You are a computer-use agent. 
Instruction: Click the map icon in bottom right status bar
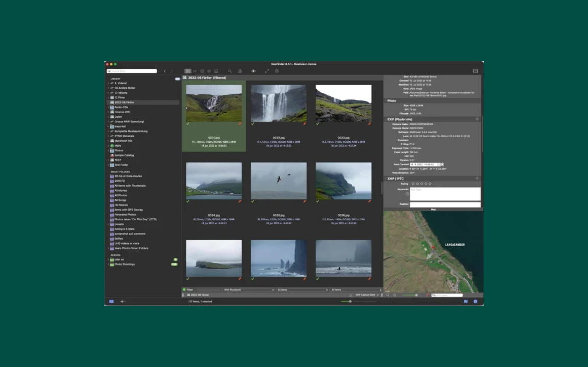click(x=465, y=301)
